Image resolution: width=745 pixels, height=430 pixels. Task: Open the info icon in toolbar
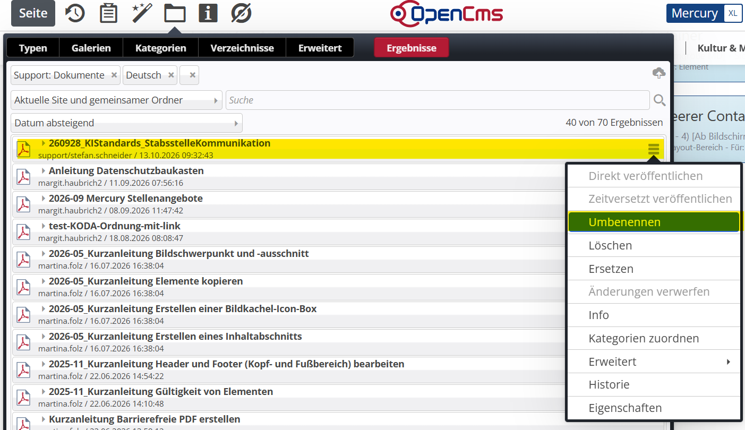pyautogui.click(x=208, y=13)
